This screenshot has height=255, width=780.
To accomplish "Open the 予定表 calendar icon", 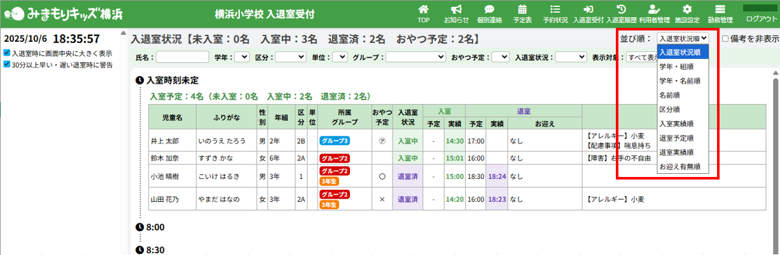I will point(522,10).
